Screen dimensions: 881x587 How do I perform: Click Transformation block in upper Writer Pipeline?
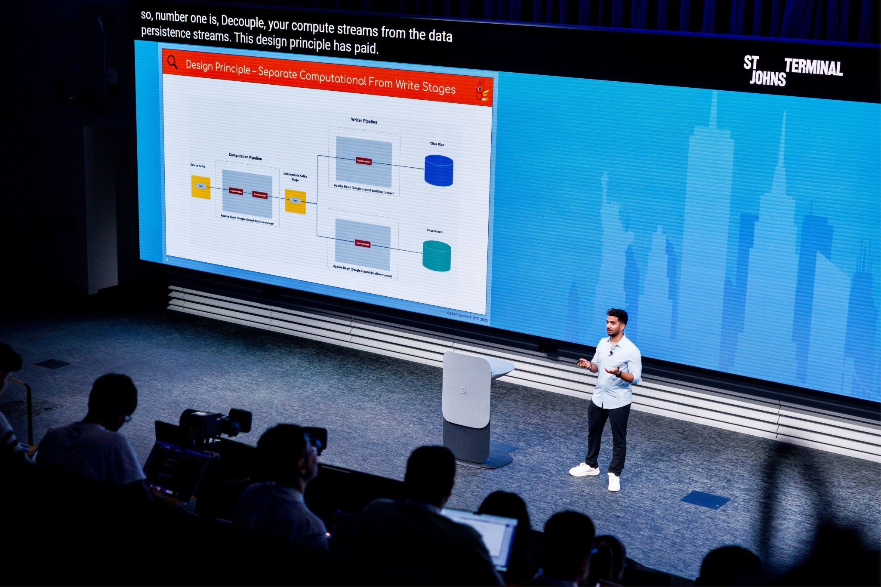click(x=363, y=161)
